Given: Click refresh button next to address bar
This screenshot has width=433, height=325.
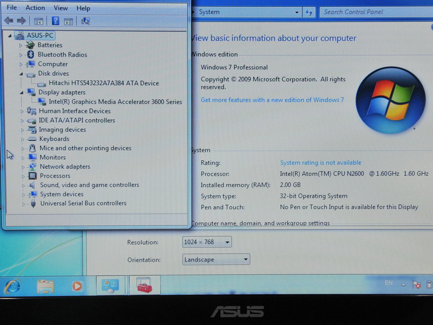Looking at the screenshot, I should [310, 12].
